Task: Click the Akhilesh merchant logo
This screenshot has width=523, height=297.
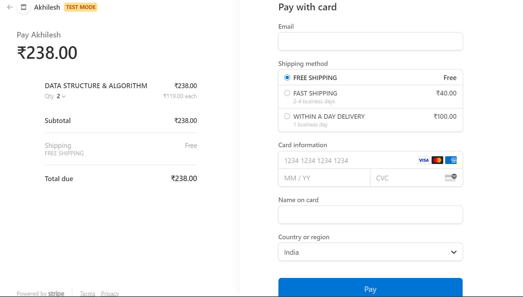Action: coord(23,7)
